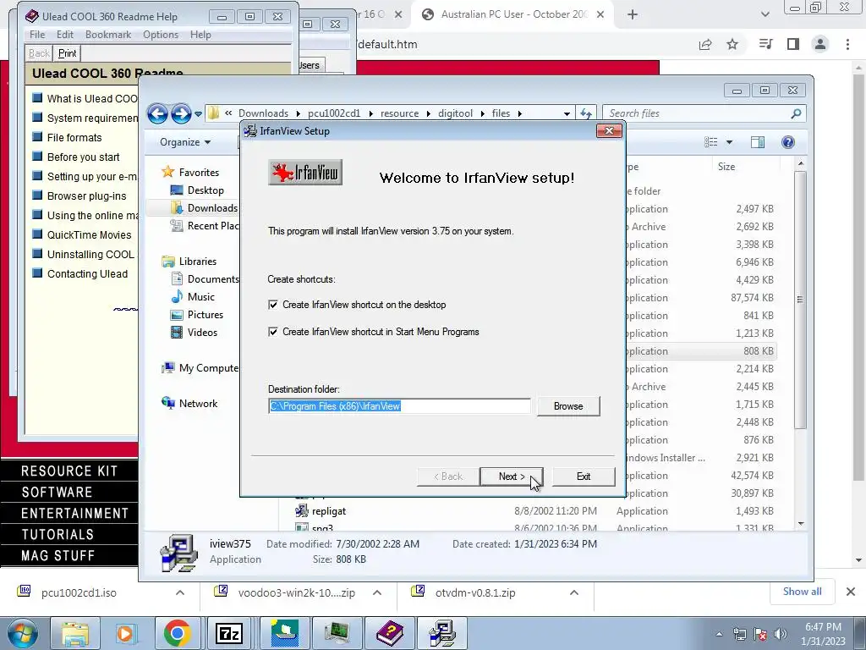Open Chrome three-dot menu

847,44
